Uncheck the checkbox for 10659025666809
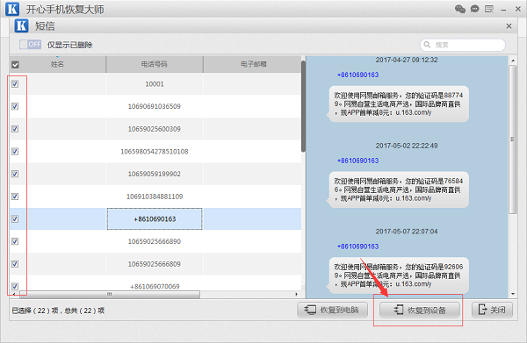527x343 pixels. (15, 264)
